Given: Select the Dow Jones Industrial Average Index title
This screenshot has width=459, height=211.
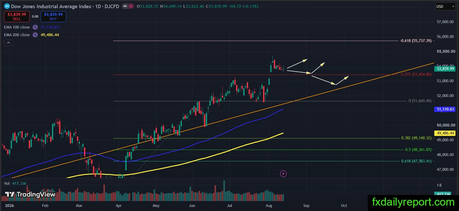Looking at the screenshot, I should tap(51, 6).
